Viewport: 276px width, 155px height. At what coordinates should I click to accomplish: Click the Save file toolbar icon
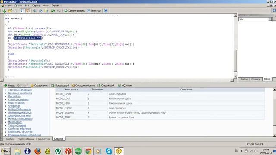point(16,11)
